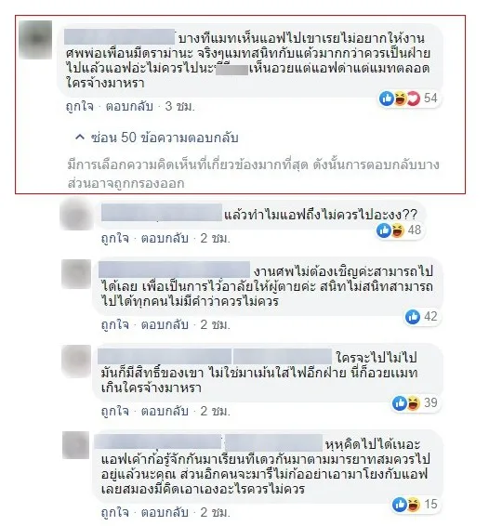
Task: Reply to the last comment with 15 reactions
Action: click(x=165, y=512)
